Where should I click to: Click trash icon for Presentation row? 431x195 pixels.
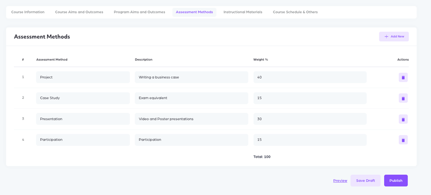pyautogui.click(x=403, y=119)
